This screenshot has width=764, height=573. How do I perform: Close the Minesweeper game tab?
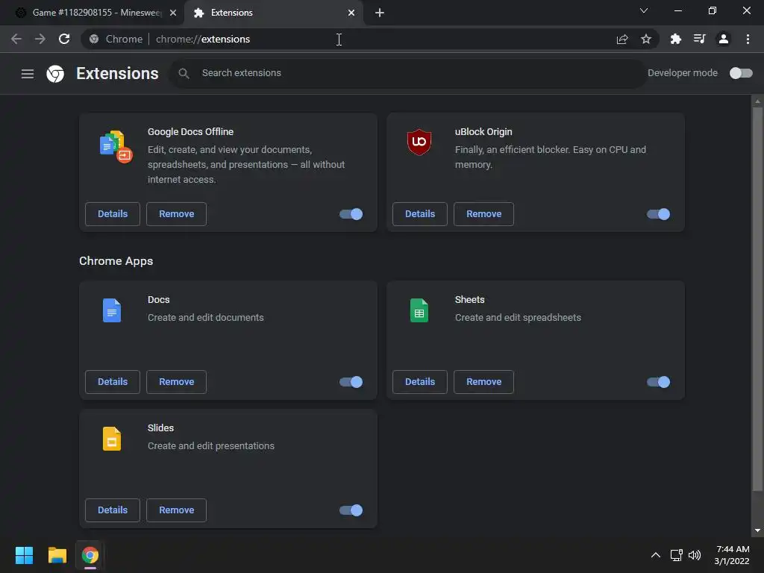173,13
